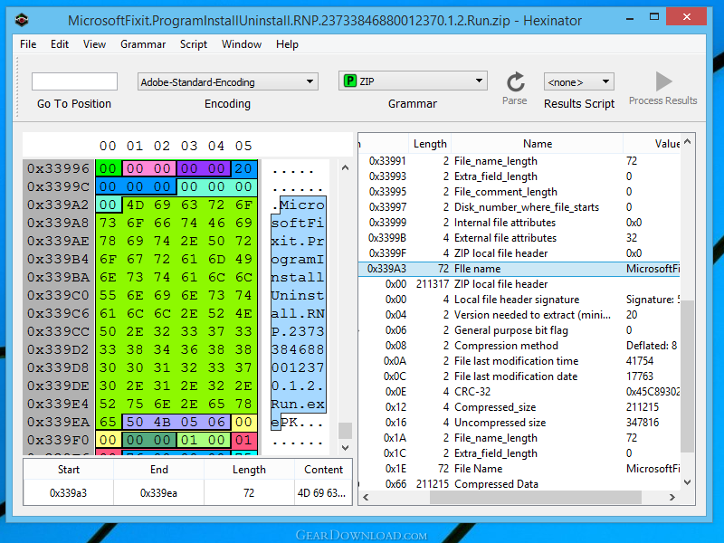Open the File menu
The image size is (724, 543).
tap(28, 44)
